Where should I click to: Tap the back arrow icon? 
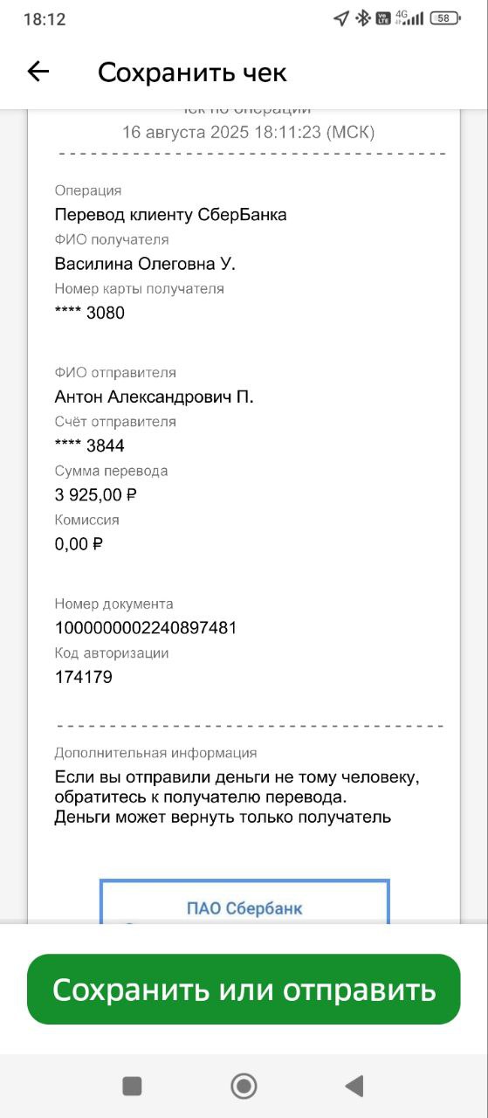tap(38, 72)
